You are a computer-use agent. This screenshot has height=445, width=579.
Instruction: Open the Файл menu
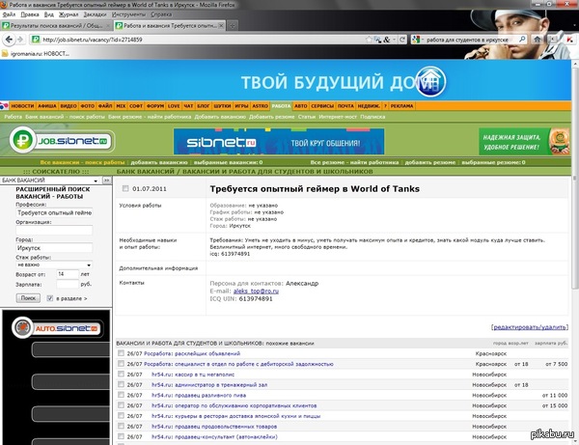pyautogui.click(x=9, y=14)
